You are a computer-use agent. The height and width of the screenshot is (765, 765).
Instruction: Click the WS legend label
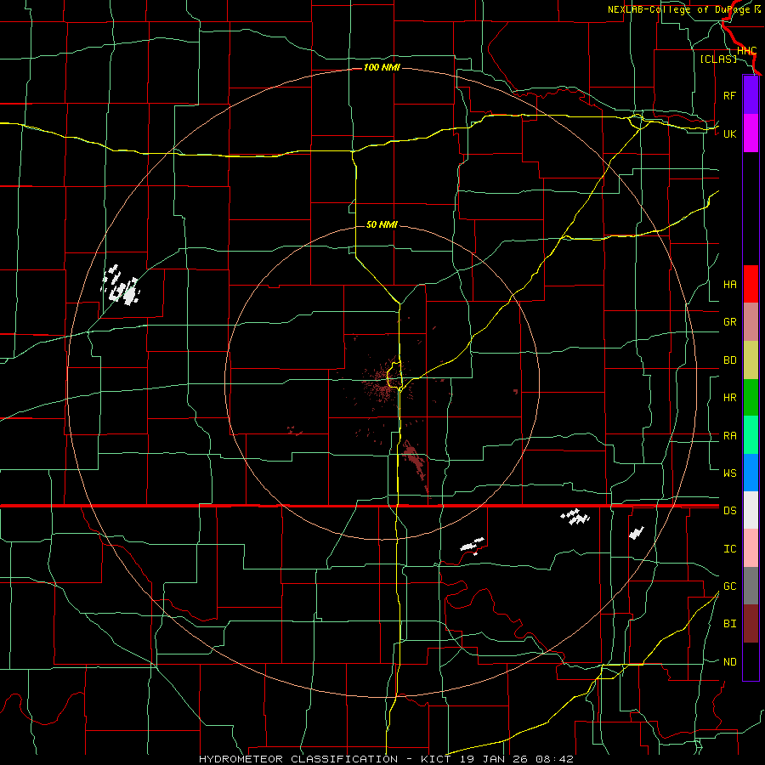pyautogui.click(x=729, y=473)
